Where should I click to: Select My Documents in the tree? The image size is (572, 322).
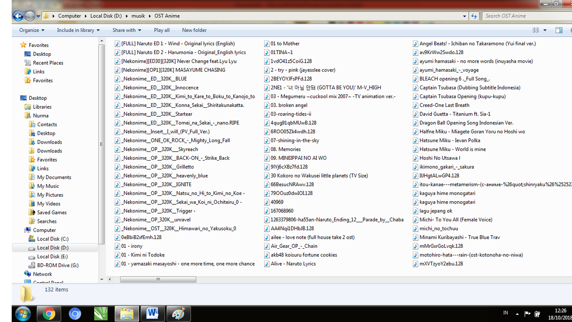point(54,177)
